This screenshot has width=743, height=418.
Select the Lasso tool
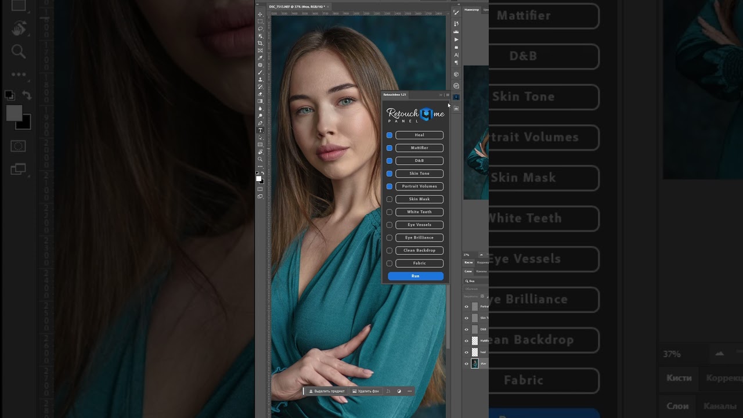pyautogui.click(x=260, y=28)
